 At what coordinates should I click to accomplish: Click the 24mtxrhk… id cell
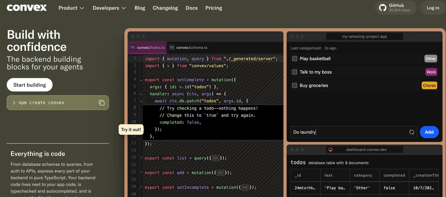[306, 188]
